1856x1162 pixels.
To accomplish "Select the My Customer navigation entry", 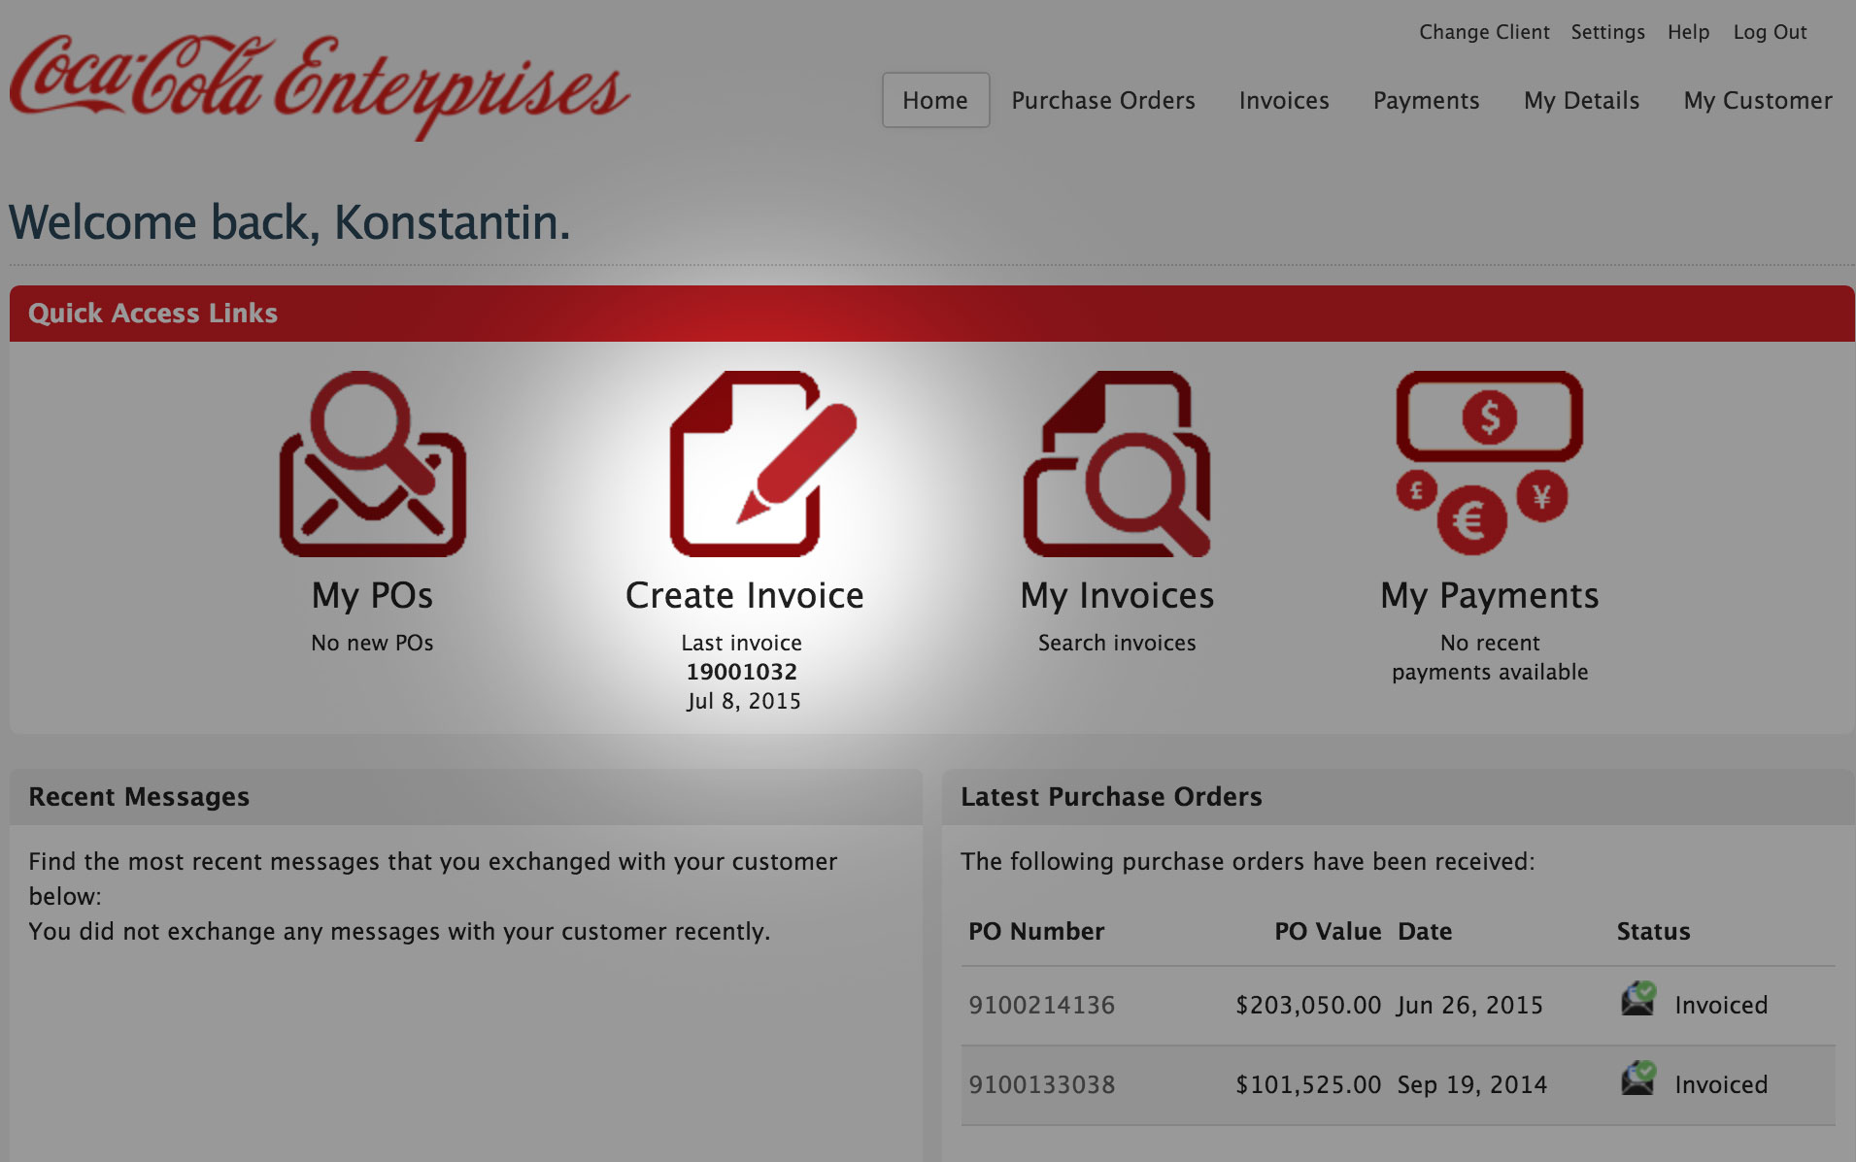I will point(1757,100).
